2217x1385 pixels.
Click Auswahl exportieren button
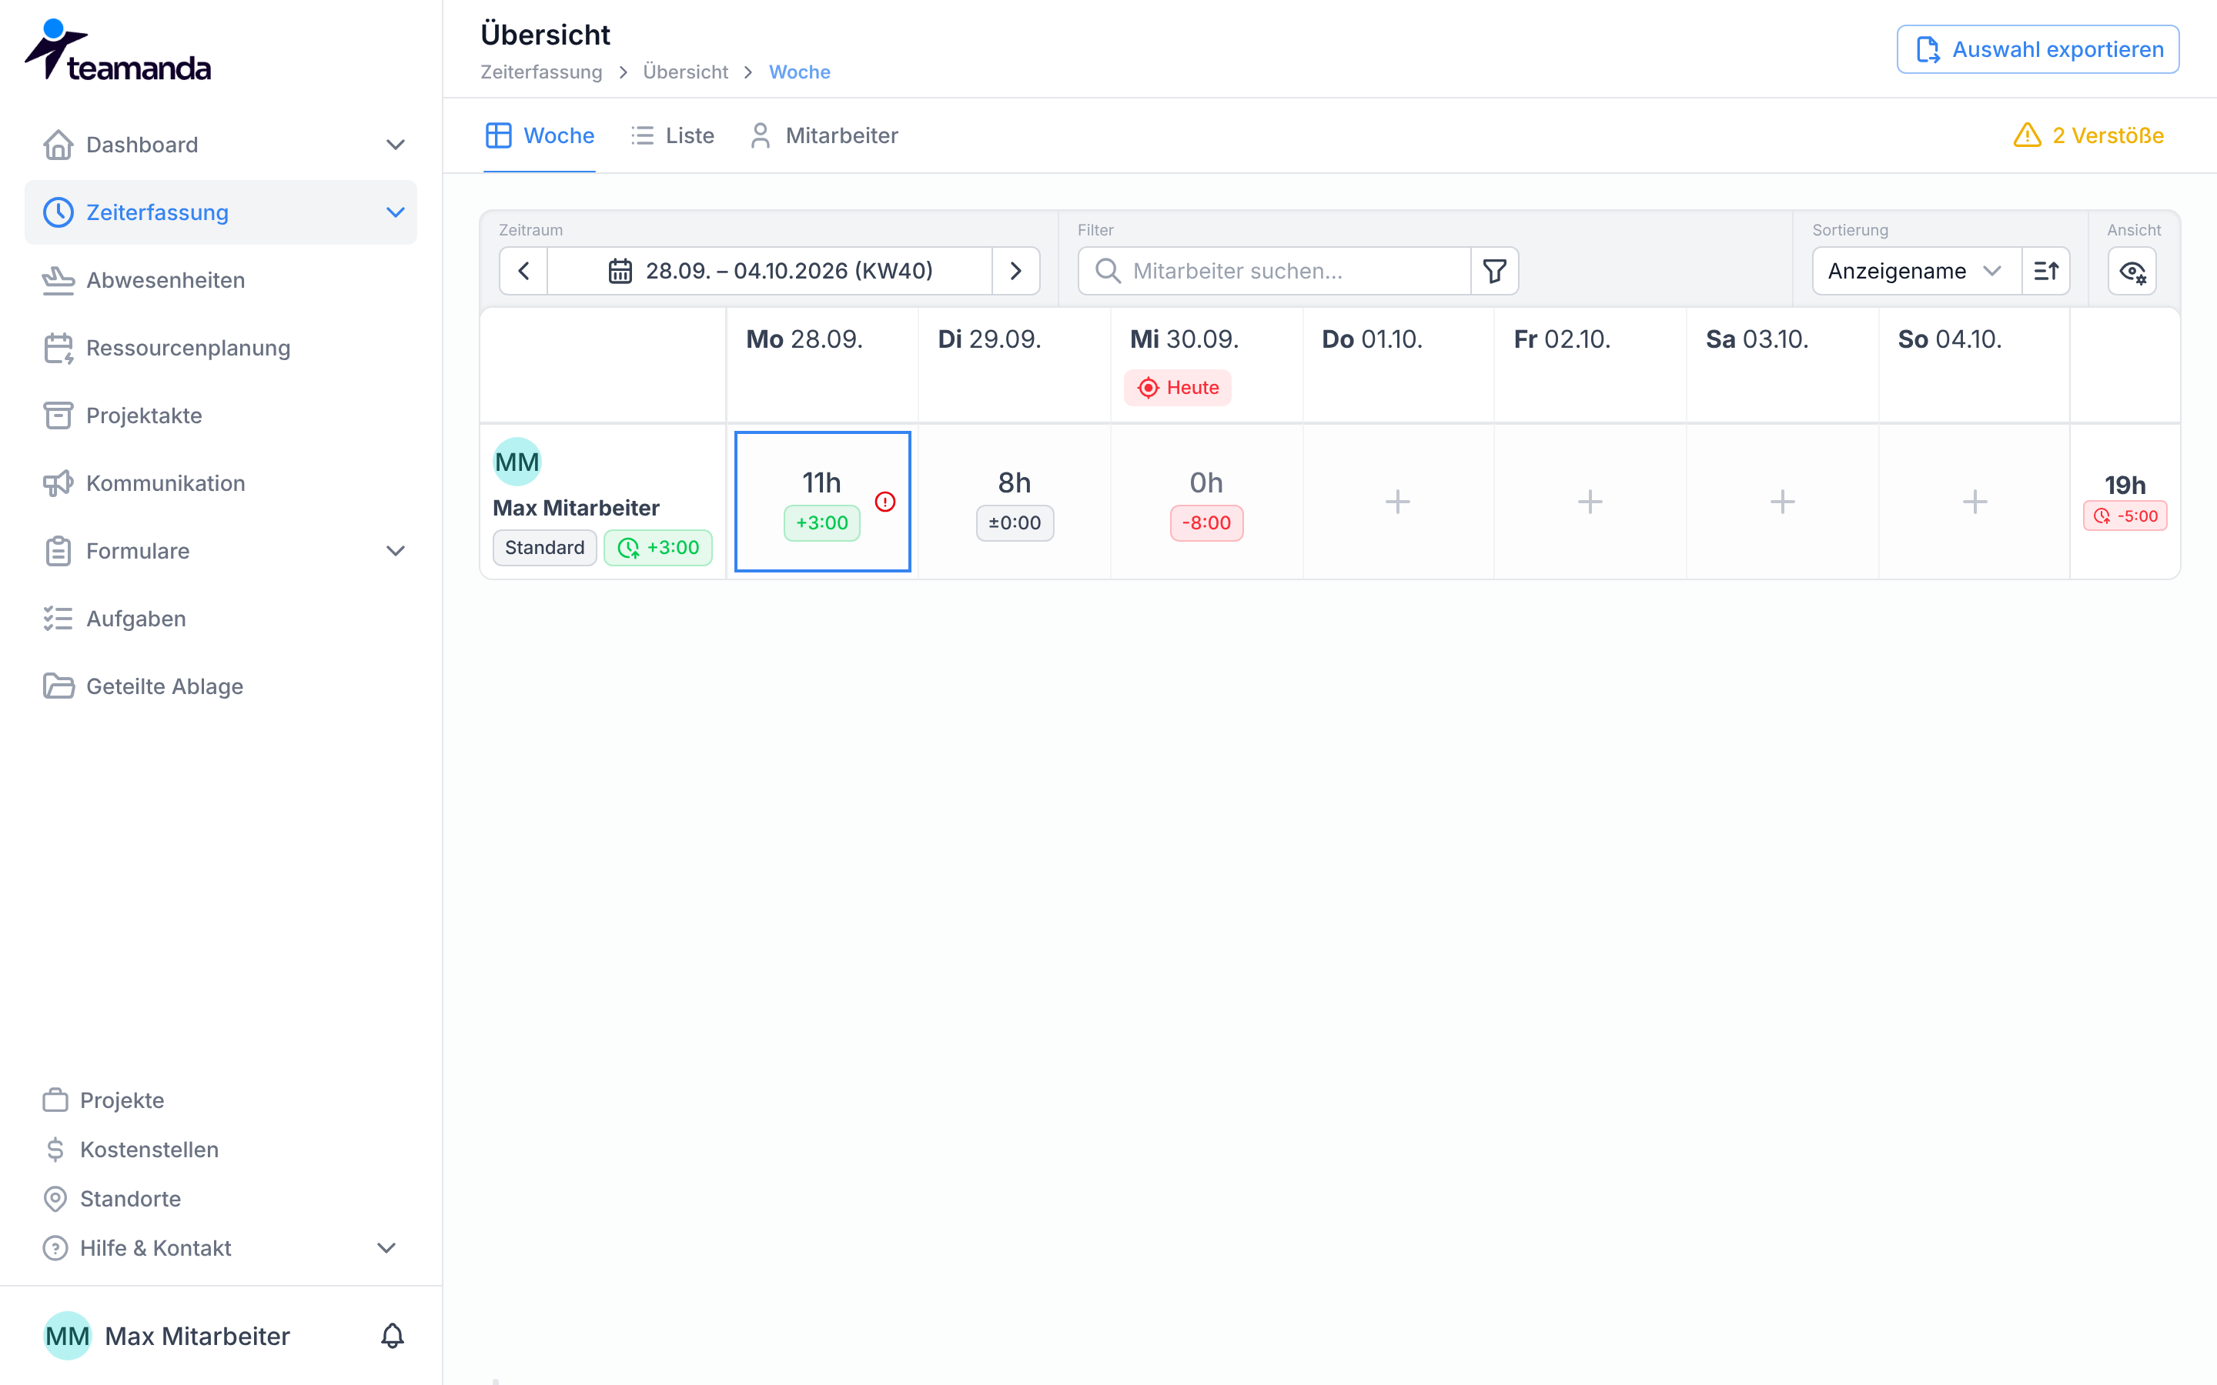click(2038, 49)
